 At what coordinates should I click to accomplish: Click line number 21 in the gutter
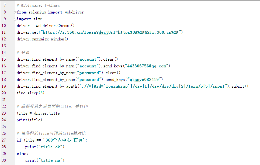coord(4,100)
